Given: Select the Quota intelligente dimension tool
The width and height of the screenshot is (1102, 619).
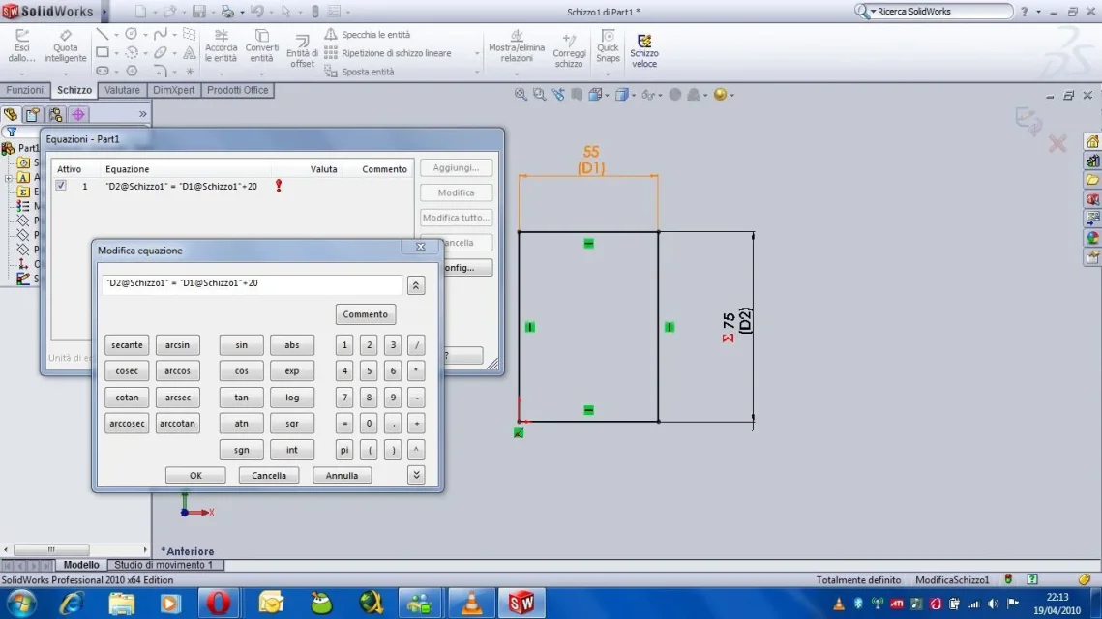Looking at the screenshot, I should 66,45.
